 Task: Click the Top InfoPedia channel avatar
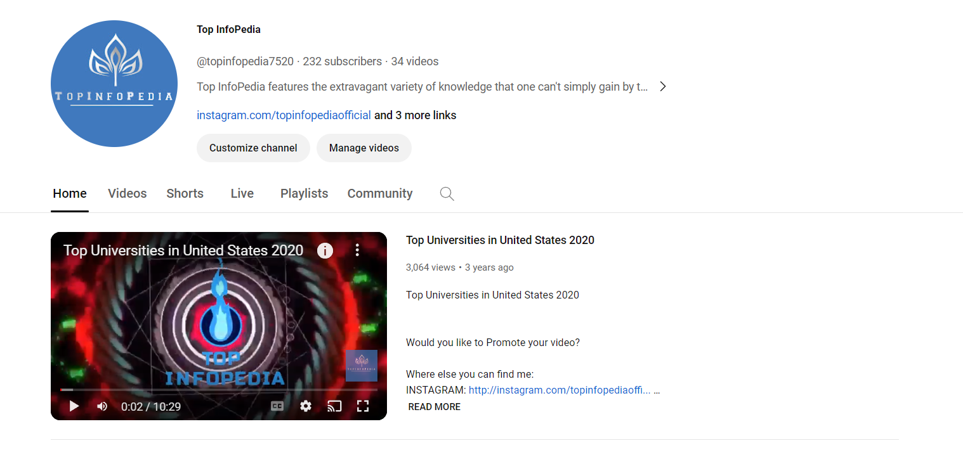point(114,83)
